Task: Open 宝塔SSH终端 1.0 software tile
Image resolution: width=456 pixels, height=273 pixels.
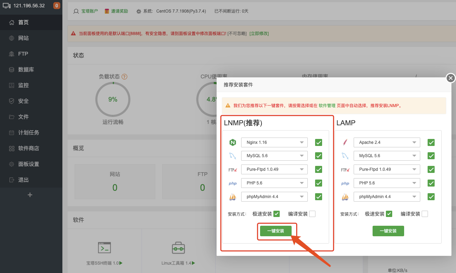Action: coord(104,251)
